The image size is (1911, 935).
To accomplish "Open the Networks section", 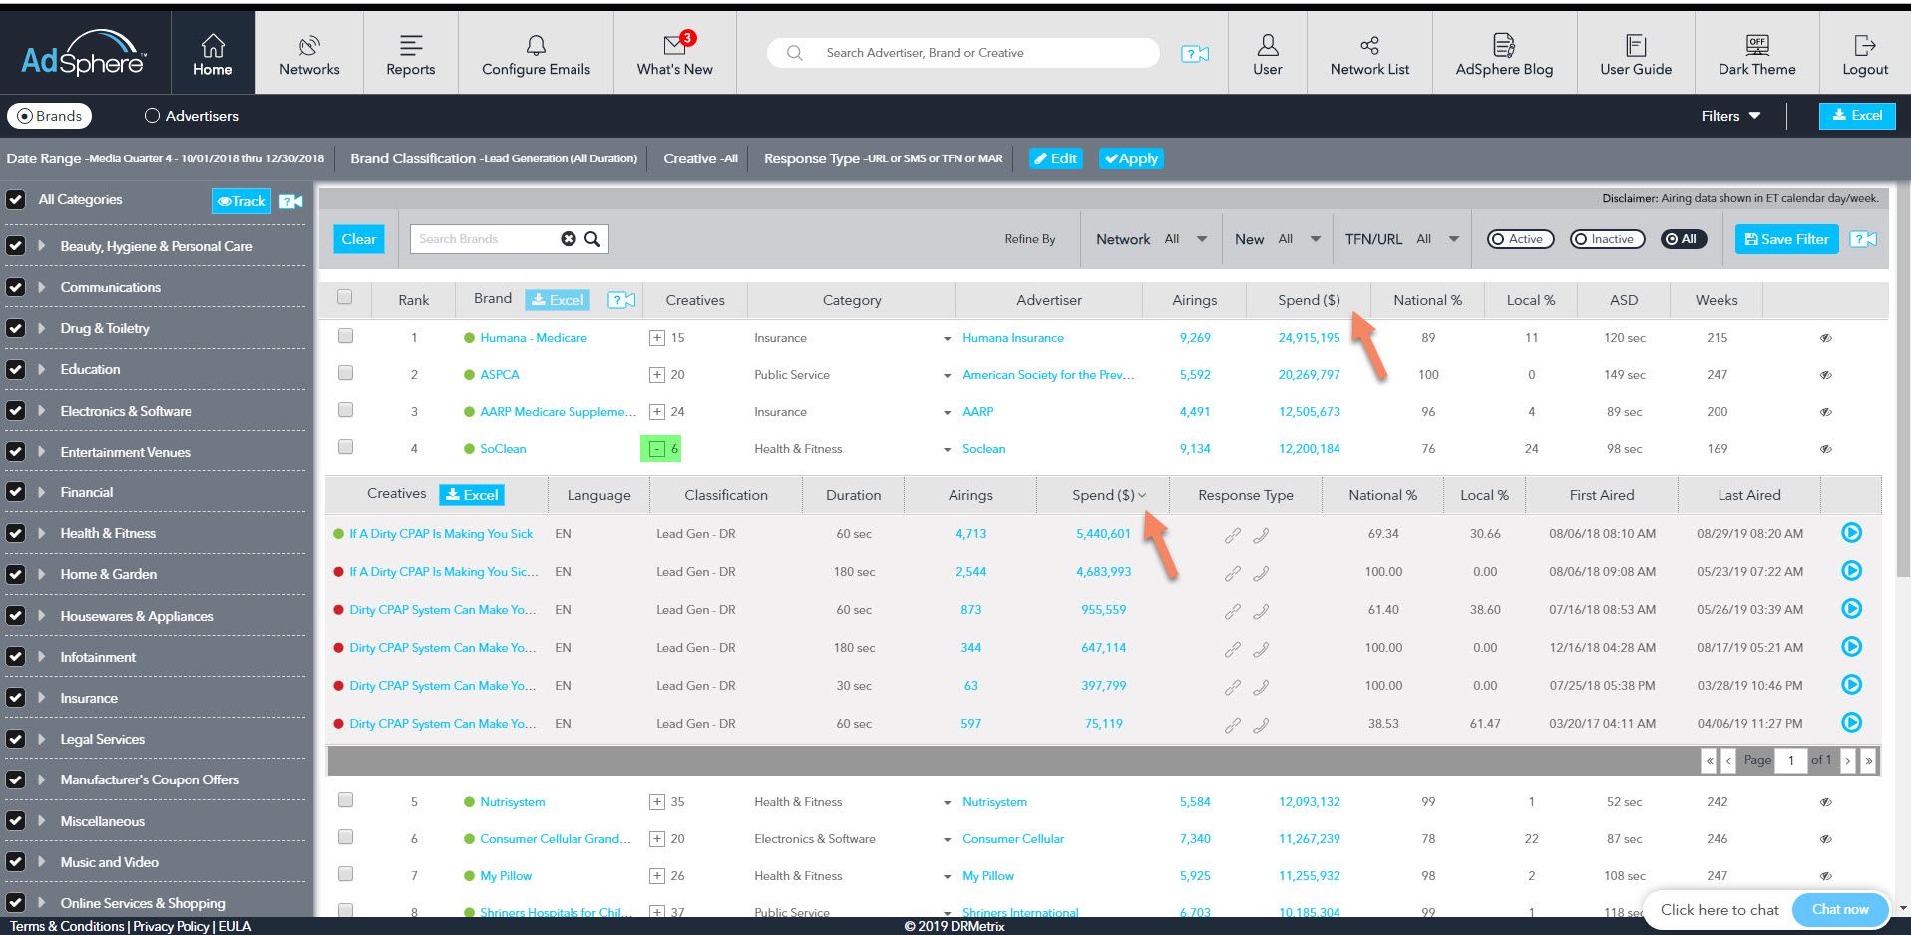I will tap(309, 55).
